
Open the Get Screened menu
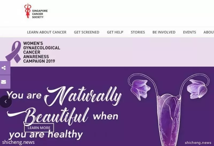click(86, 32)
